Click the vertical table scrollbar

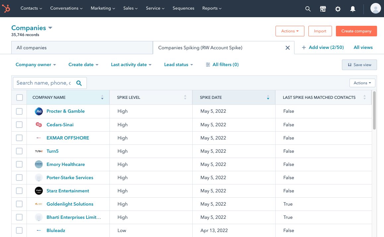tap(374, 110)
